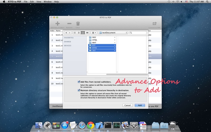
Task: Click the FAVORITES sidebar heading
Action: click(69, 38)
